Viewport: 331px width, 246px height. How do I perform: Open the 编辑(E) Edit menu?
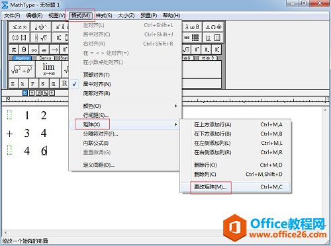(x=34, y=16)
